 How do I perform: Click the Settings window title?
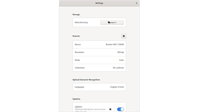[x=99, y=3]
